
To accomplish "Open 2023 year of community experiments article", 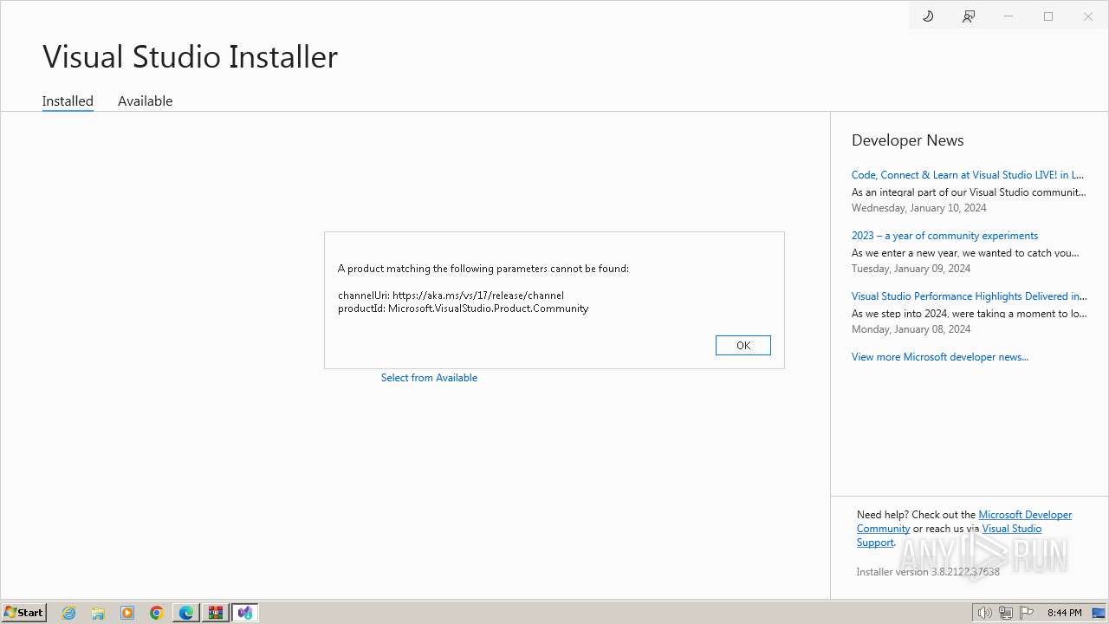I will (944, 236).
